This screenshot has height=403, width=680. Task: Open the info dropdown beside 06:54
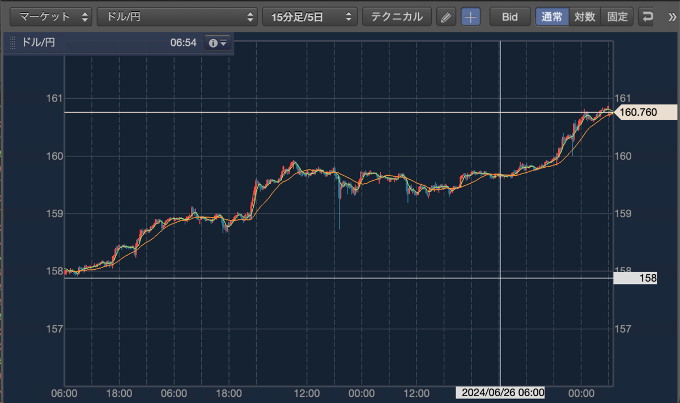pos(218,43)
